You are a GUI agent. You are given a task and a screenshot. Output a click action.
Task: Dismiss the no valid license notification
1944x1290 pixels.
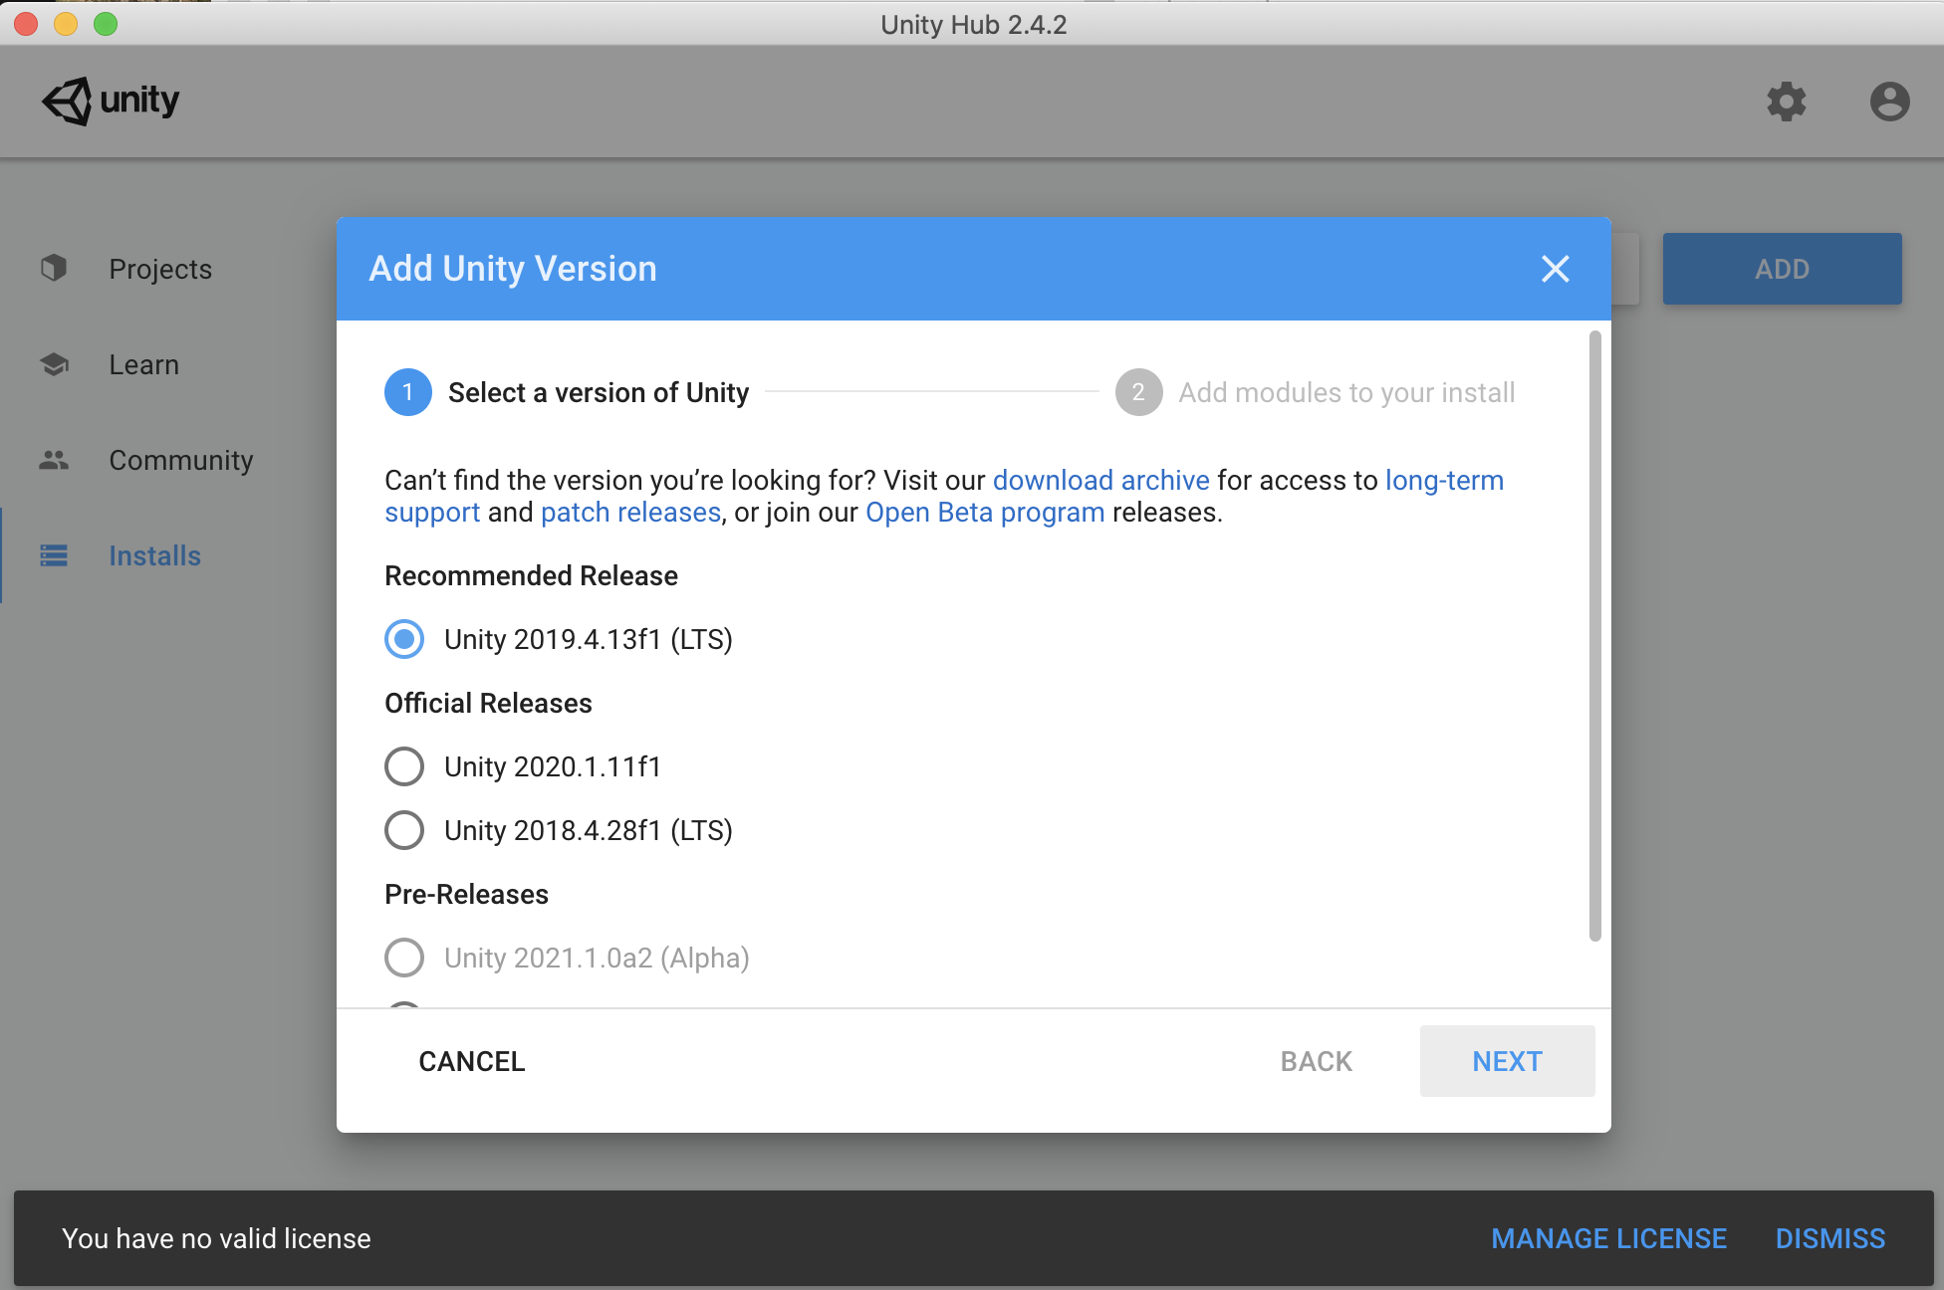point(1829,1238)
